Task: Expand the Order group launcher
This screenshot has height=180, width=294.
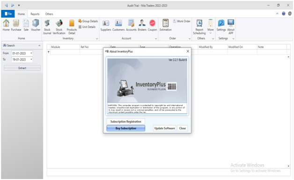Action: pyautogui.click(x=190, y=39)
